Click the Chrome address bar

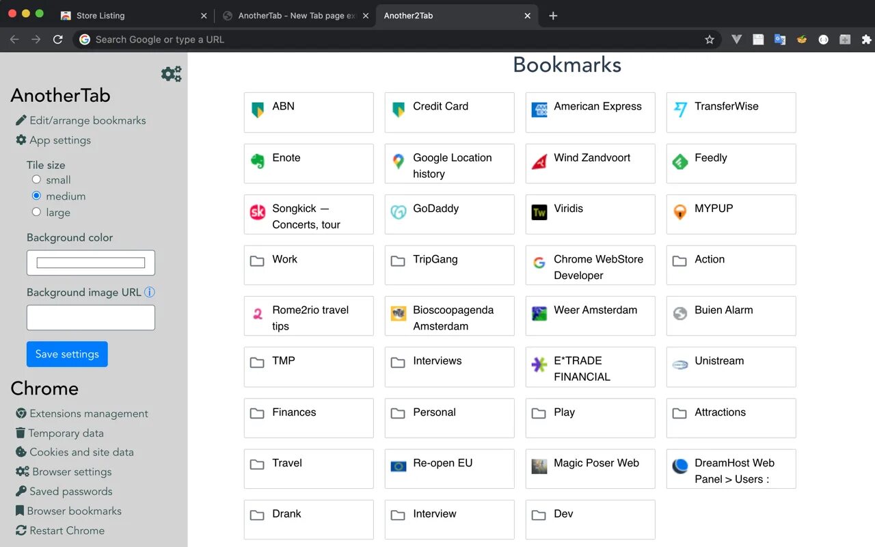pos(396,40)
